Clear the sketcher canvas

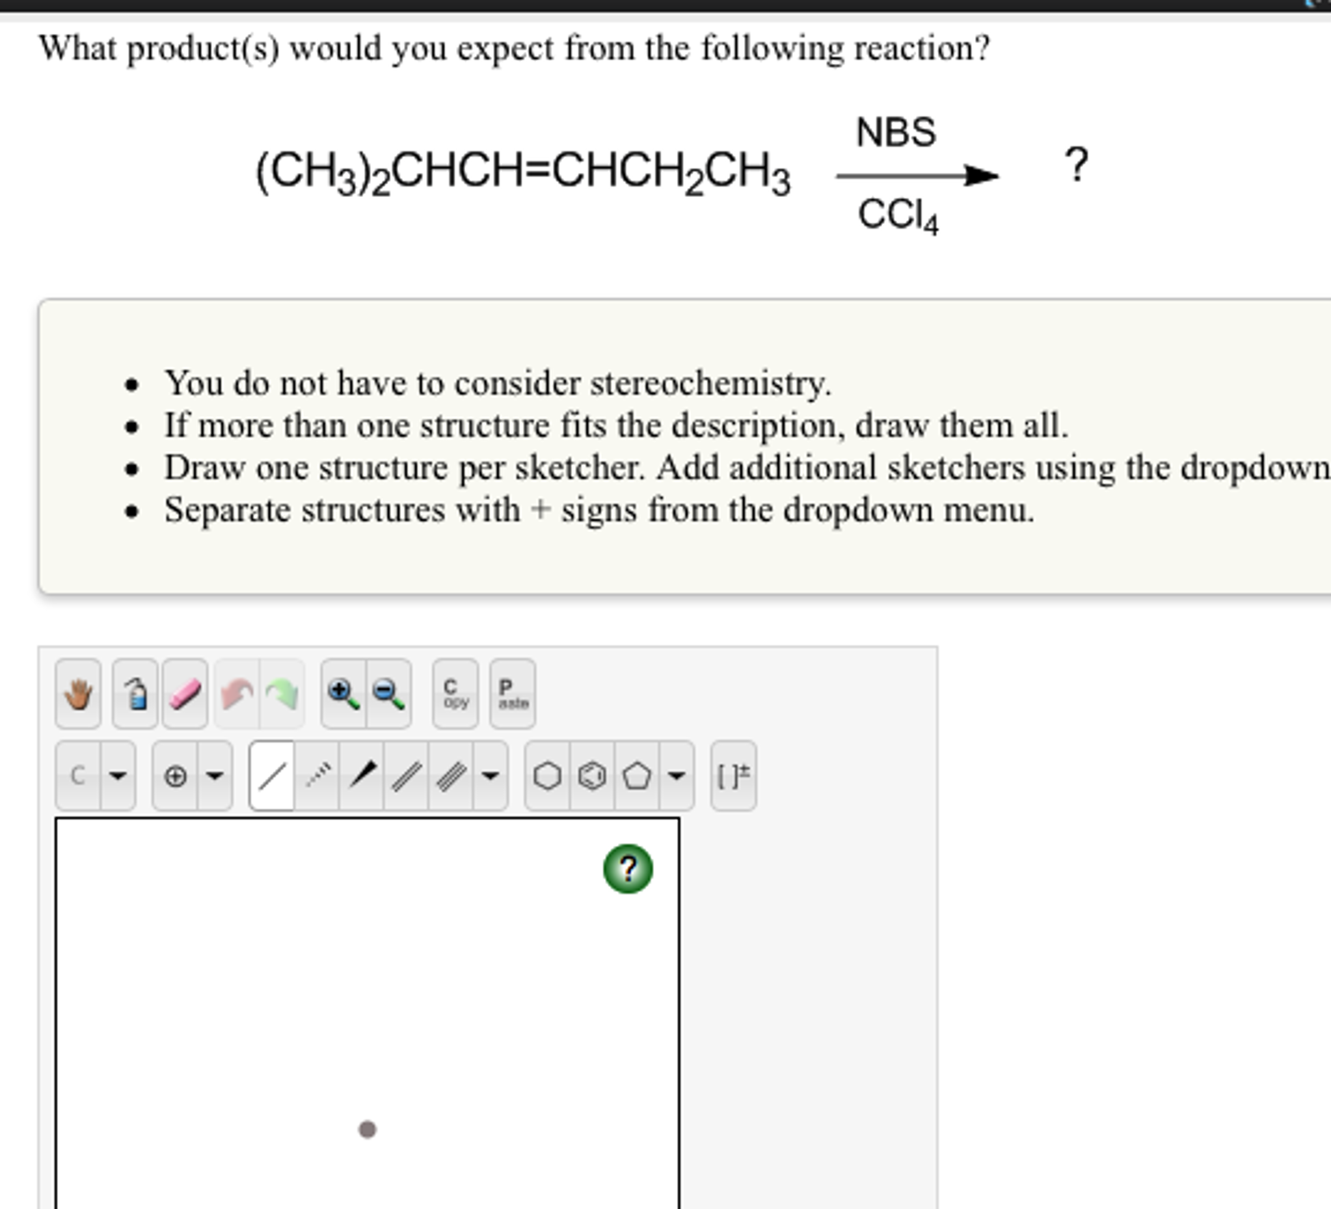(x=137, y=693)
